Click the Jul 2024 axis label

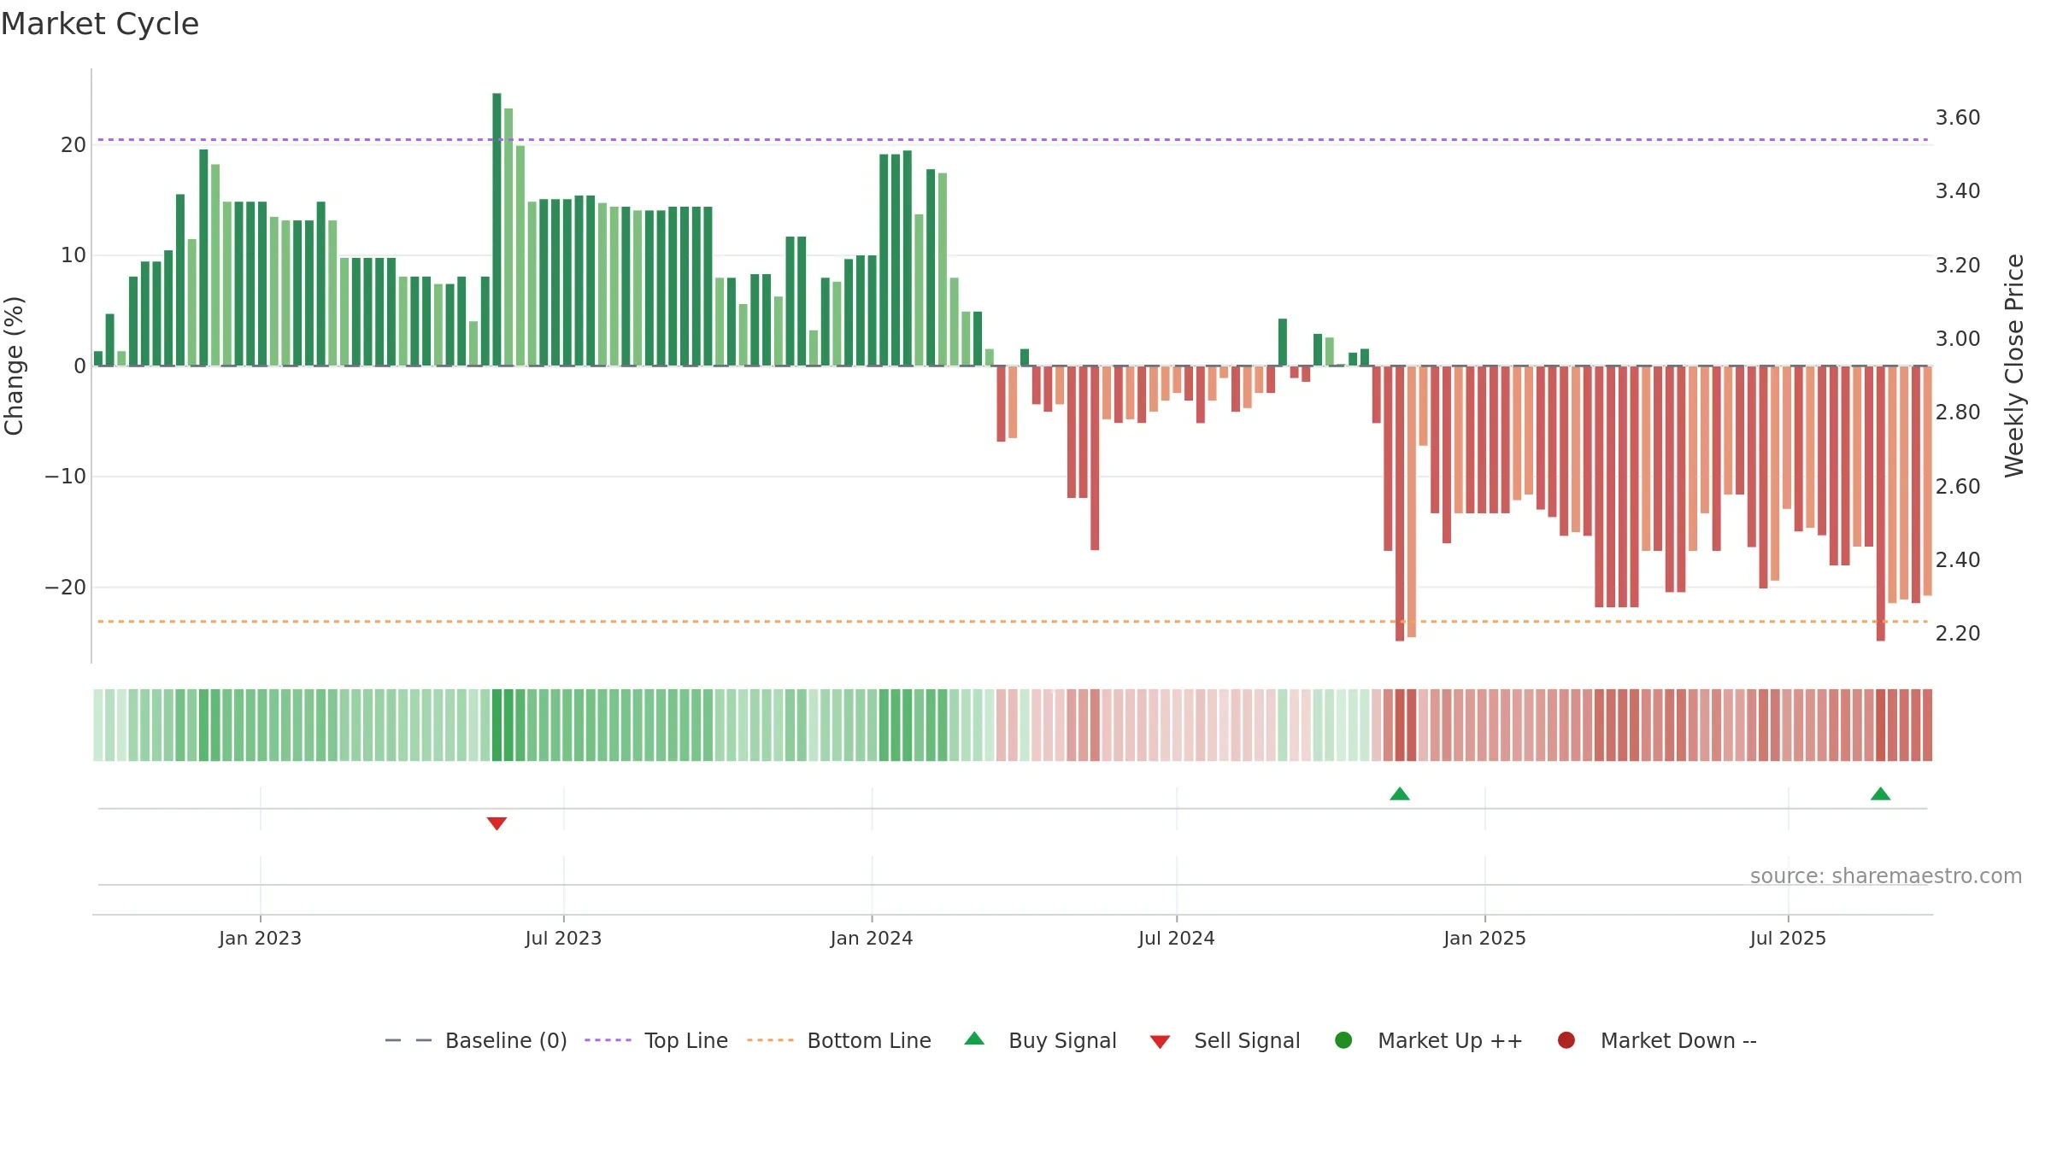1176,938
